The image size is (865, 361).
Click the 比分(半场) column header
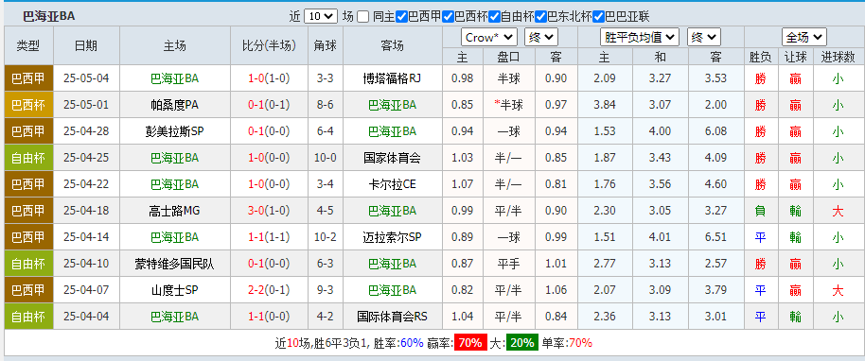[269, 45]
